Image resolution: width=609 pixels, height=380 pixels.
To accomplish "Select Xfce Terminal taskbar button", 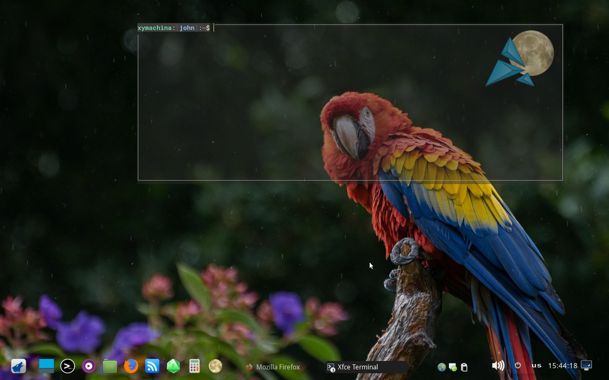I will pos(366,367).
